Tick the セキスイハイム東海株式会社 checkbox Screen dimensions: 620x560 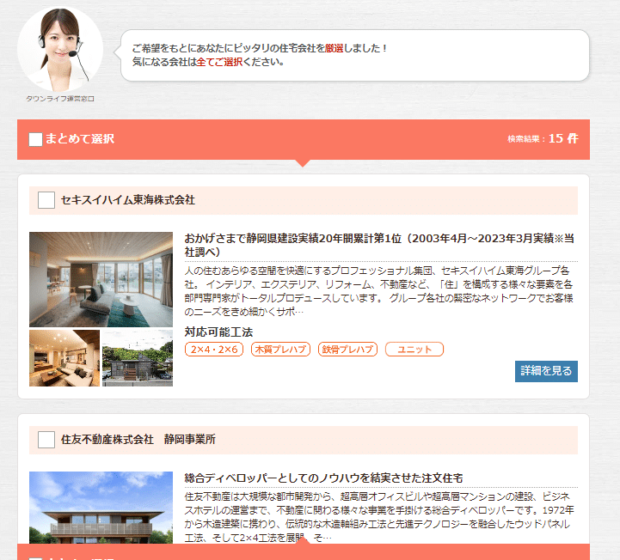click(46, 200)
